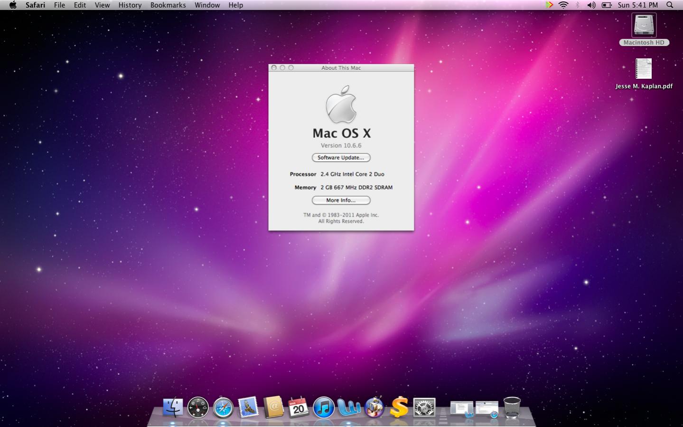Open the Apple menu
The width and height of the screenshot is (683, 427).
click(x=13, y=5)
